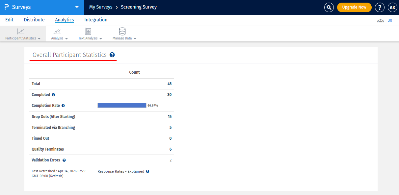Open search with the magnifier icon
The height and width of the screenshot is (195, 399).
329,8
